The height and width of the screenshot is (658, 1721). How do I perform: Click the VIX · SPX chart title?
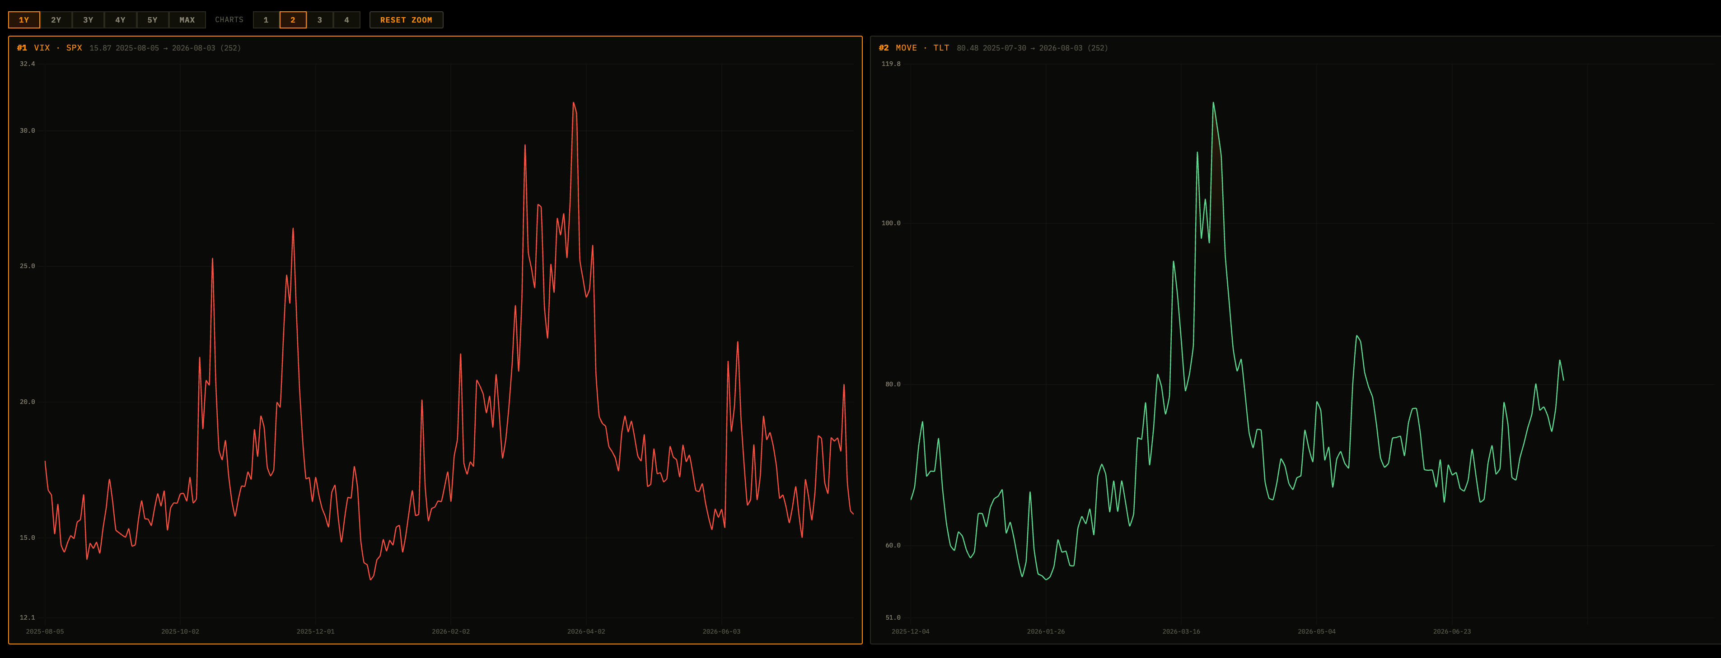(x=58, y=48)
